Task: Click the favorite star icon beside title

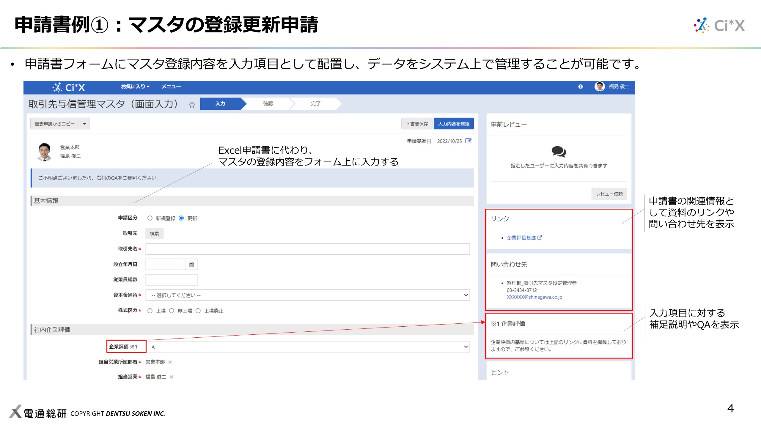Action: [x=192, y=105]
